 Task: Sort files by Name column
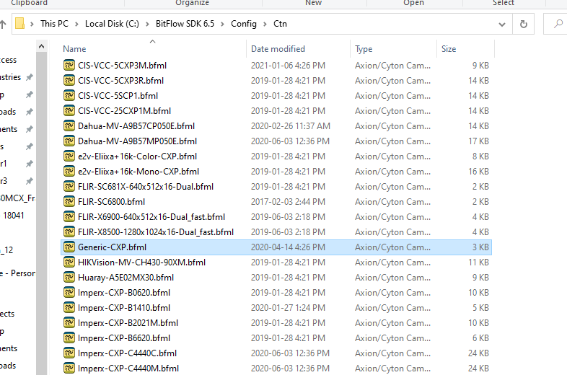pos(74,49)
